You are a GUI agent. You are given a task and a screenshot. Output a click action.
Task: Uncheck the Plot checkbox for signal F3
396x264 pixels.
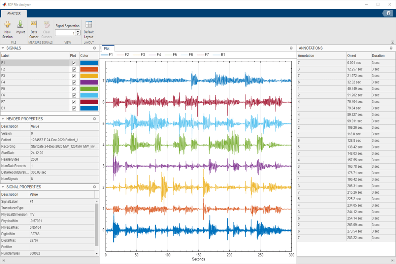point(74,76)
